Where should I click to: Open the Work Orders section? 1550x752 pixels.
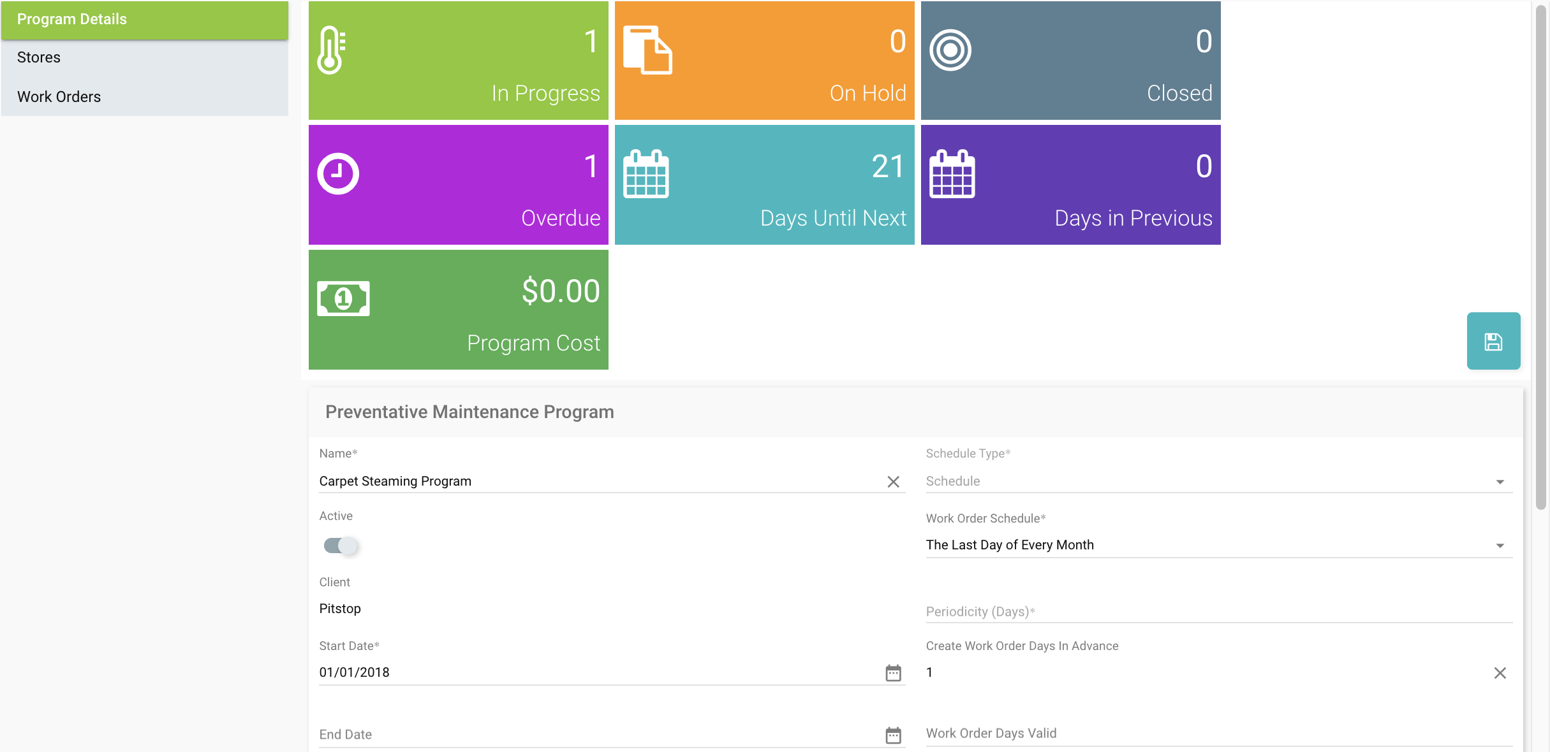point(145,97)
